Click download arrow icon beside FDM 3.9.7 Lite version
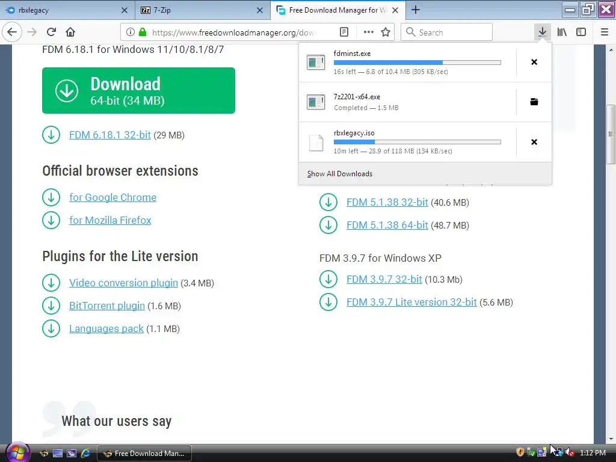 click(328, 302)
